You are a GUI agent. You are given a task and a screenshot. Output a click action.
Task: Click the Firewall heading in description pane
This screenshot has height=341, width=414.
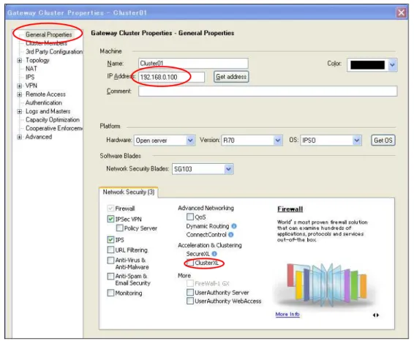(x=290, y=209)
